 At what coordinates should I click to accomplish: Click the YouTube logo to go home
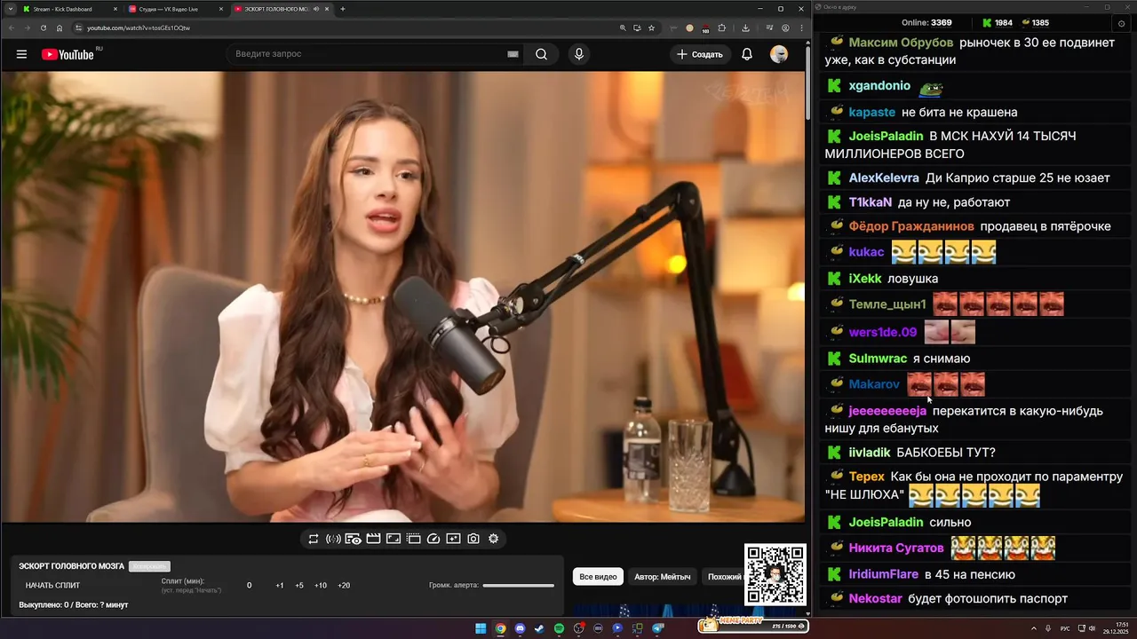[x=68, y=54]
